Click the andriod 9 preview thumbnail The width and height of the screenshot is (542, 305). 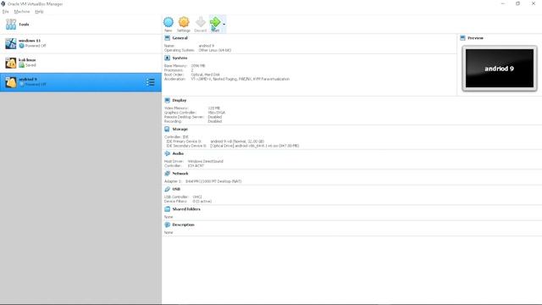[x=500, y=68]
